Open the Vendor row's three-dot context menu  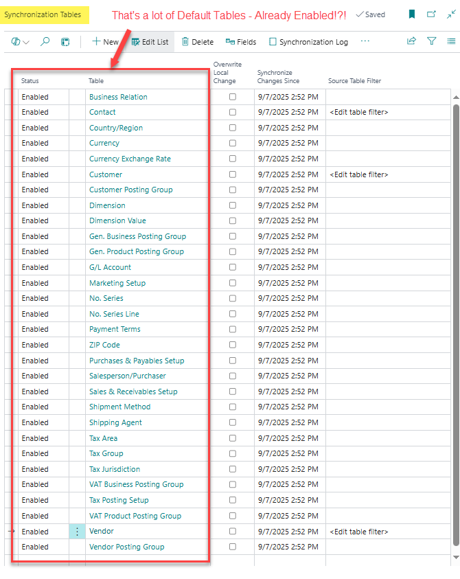78,532
